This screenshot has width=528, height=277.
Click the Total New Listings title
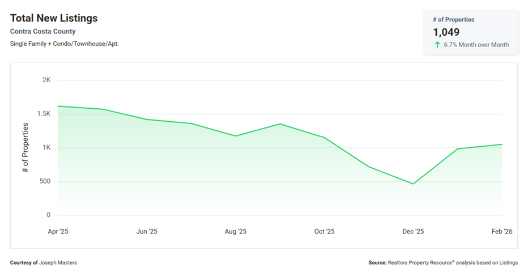click(x=54, y=19)
